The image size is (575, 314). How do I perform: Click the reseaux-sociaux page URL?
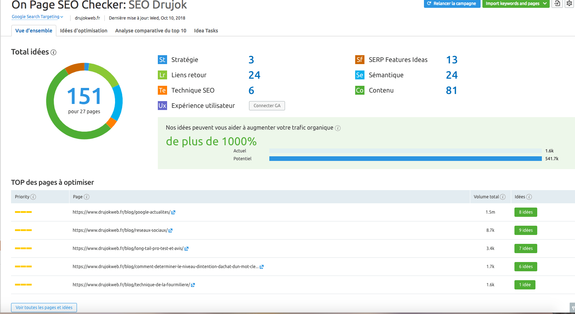tap(120, 230)
